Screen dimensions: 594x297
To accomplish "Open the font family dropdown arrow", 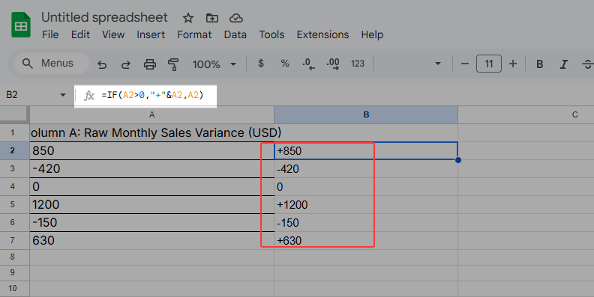I will click(x=438, y=64).
